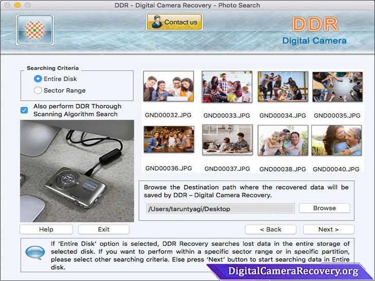
Task: Click the digital camera preview image
Action: click(x=77, y=171)
